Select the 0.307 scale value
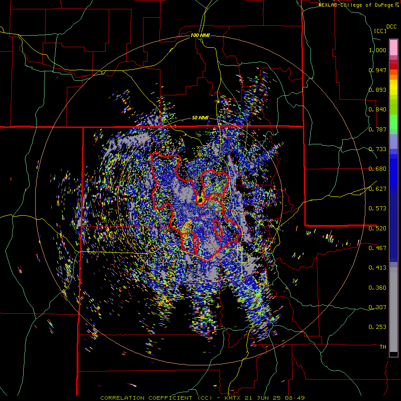The height and width of the screenshot is (401, 401). (377, 307)
